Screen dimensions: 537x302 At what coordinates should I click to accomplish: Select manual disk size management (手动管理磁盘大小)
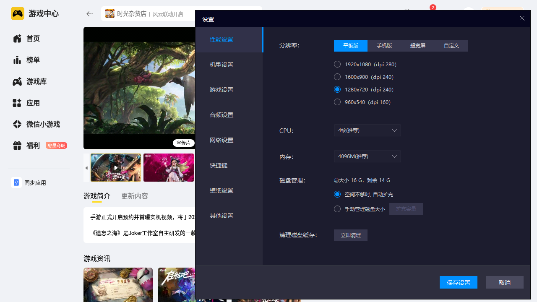tap(337, 209)
